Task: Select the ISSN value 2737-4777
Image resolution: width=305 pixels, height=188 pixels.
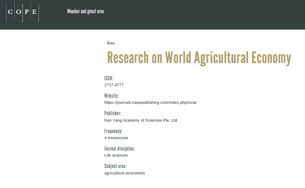Action: click(114, 85)
